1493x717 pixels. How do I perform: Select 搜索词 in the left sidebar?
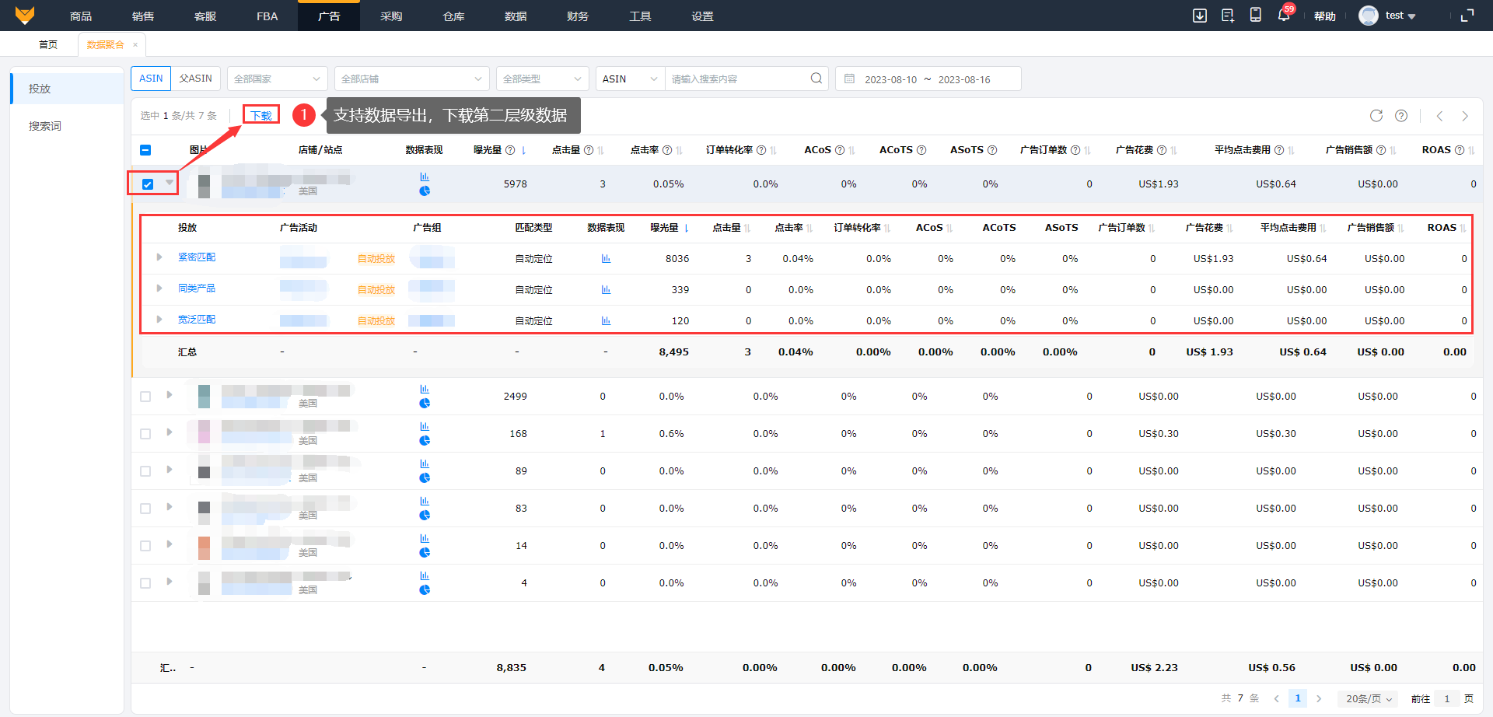point(45,126)
